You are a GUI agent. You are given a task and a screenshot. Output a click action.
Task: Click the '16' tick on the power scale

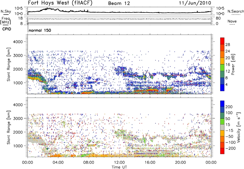228,65
